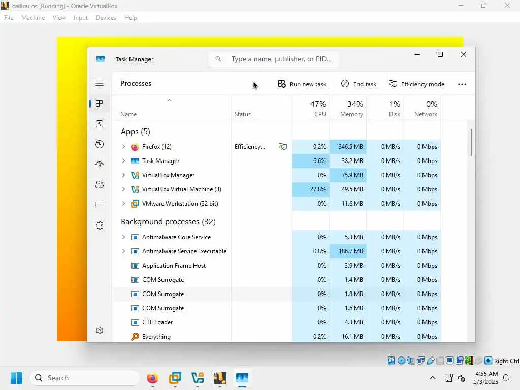520x390 pixels.
Task: Sort by the CPU column header
Action: point(311,109)
